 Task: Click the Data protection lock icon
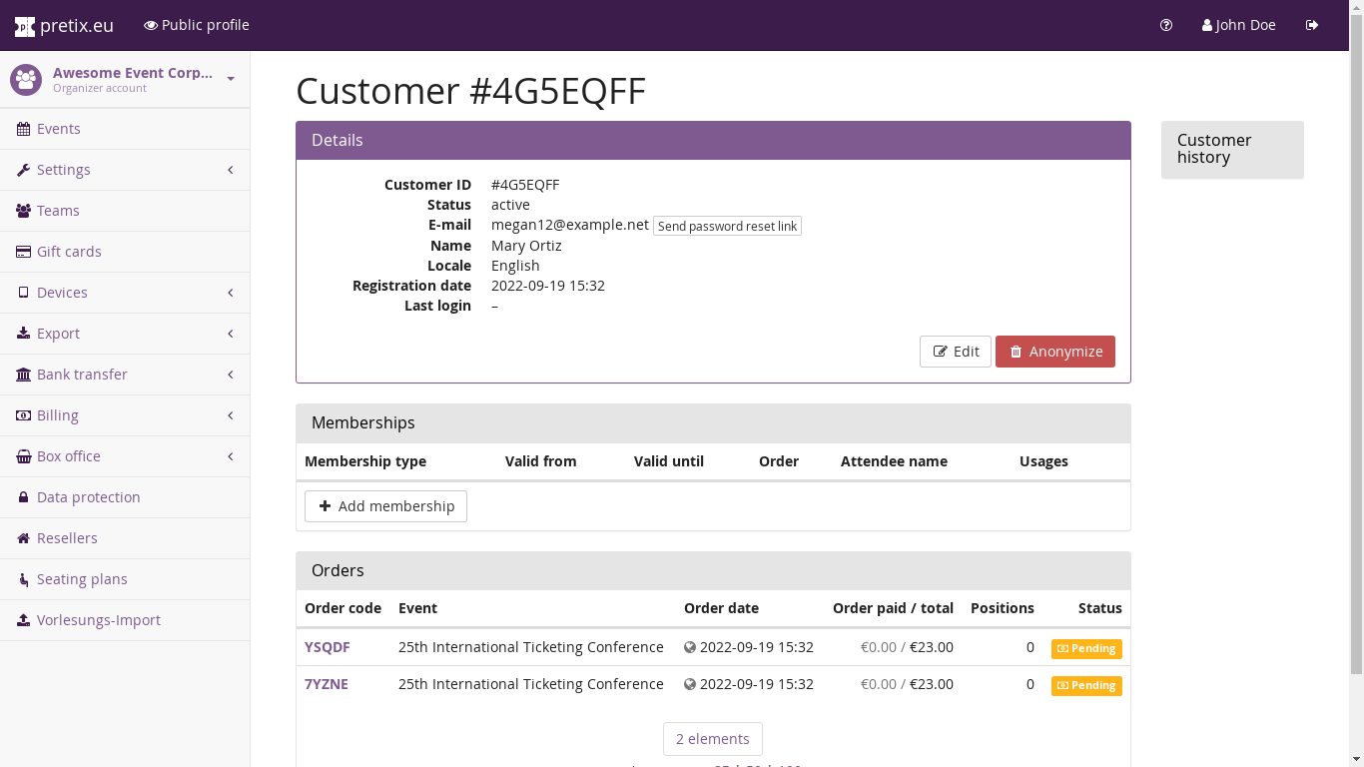coord(23,497)
